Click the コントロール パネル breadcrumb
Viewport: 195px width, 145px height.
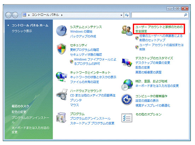45,15
